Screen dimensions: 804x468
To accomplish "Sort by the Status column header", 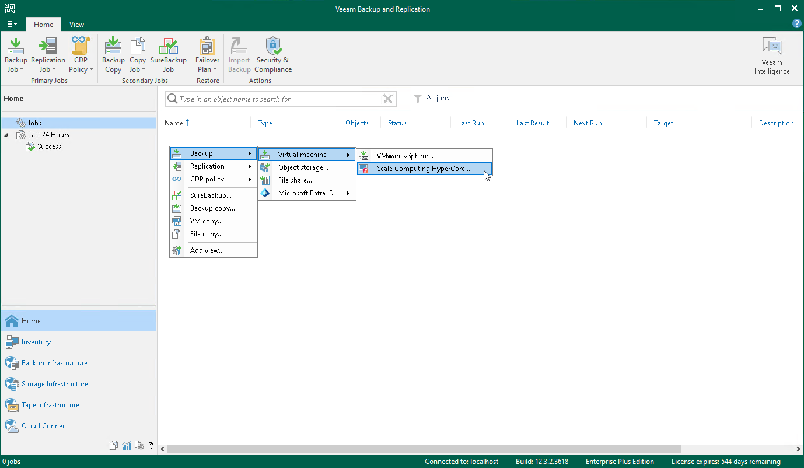I will pyautogui.click(x=397, y=123).
